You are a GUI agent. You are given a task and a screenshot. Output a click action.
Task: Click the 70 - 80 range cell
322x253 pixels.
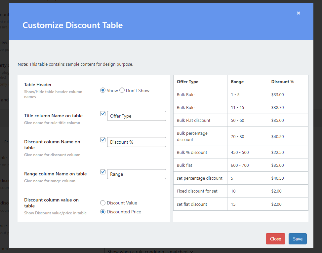point(248,136)
